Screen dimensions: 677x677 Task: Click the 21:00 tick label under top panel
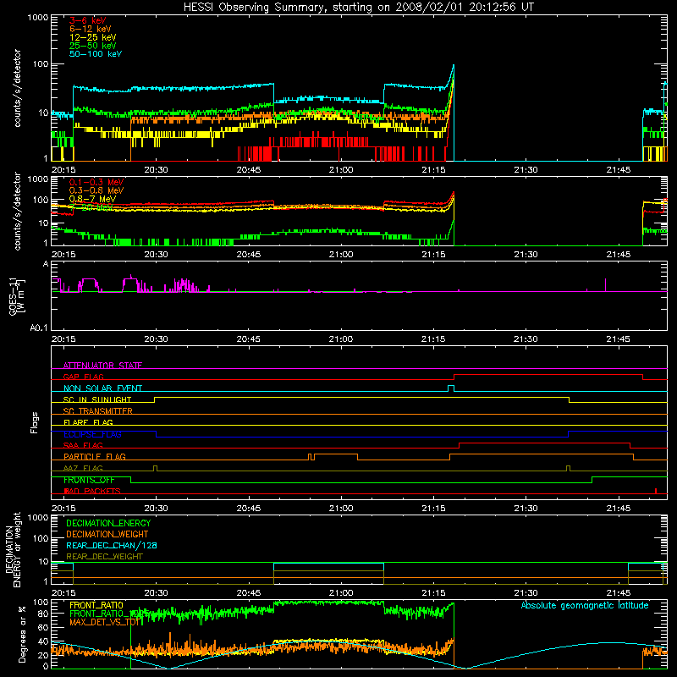(x=341, y=170)
